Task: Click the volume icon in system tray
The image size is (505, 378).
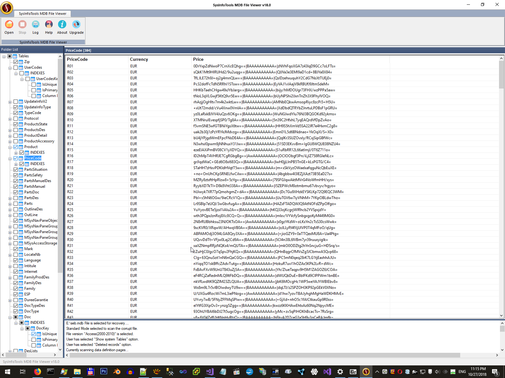Action: click(x=437, y=372)
